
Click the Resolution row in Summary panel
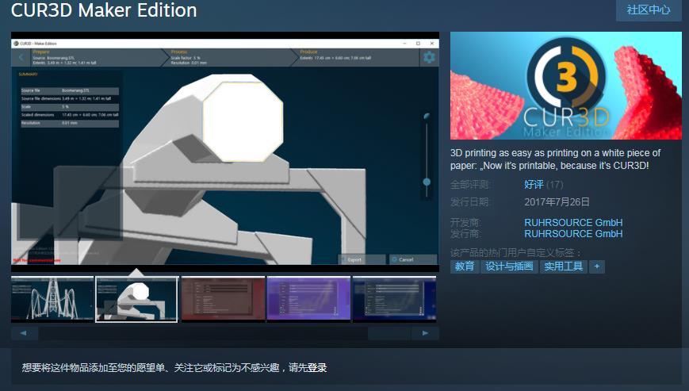(x=70, y=124)
